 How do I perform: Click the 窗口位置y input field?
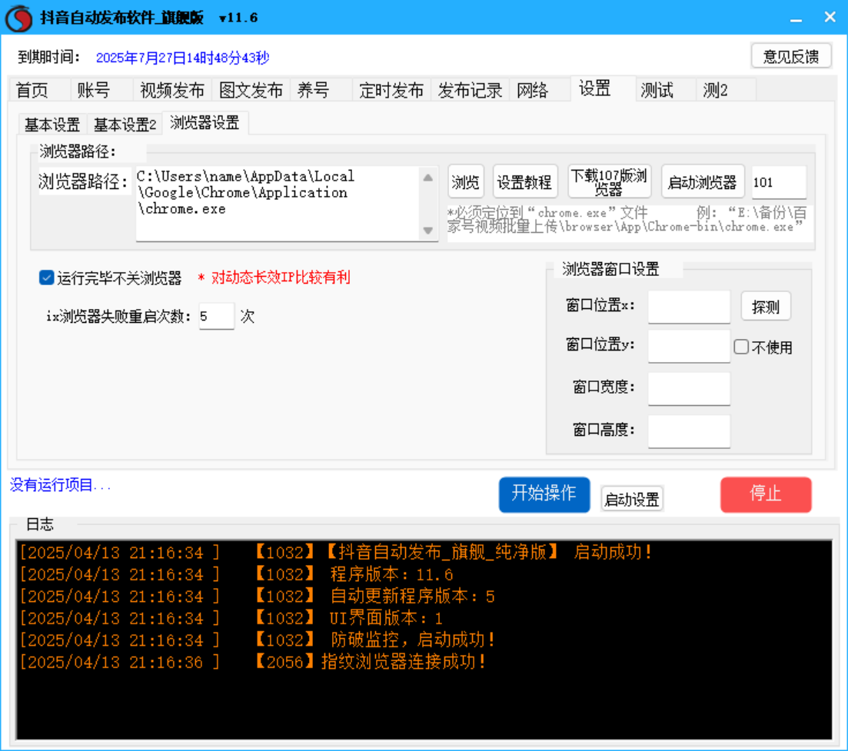point(689,346)
